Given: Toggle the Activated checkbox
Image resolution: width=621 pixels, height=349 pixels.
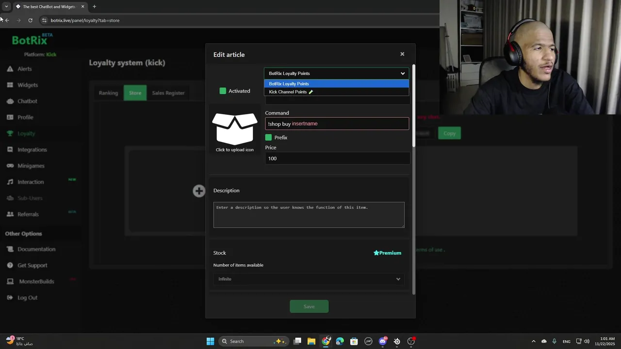Looking at the screenshot, I should click(223, 91).
